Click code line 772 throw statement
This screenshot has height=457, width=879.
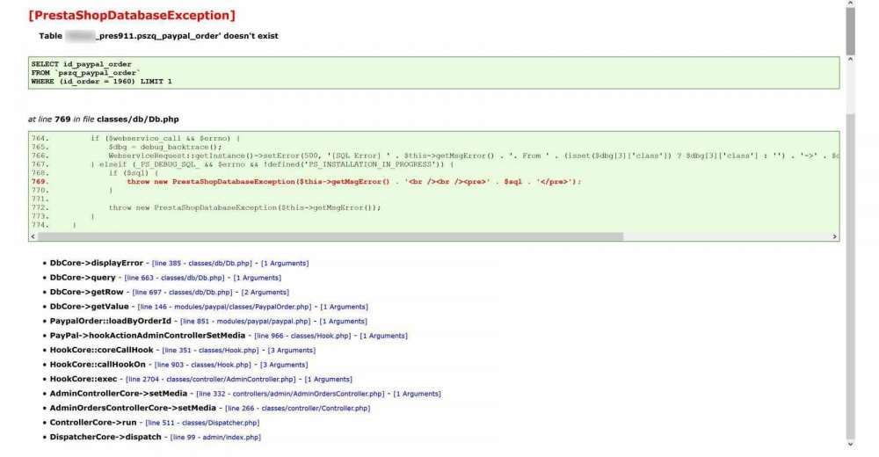[x=244, y=207]
